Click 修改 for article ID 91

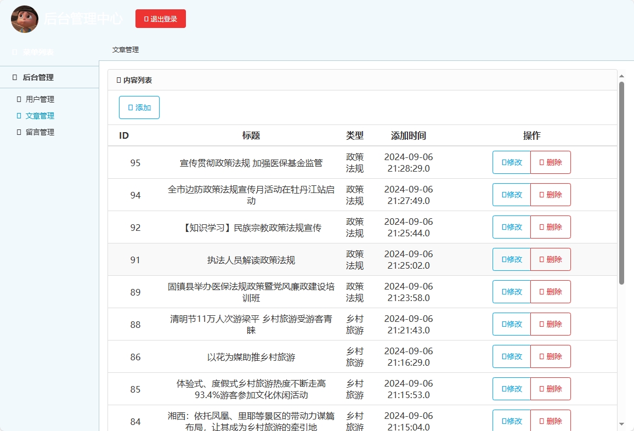(511, 259)
